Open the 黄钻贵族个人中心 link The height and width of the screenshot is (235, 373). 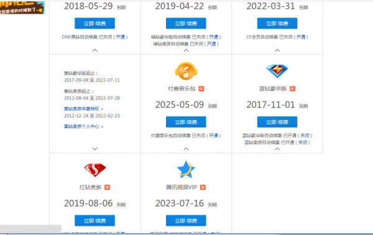coord(83,127)
